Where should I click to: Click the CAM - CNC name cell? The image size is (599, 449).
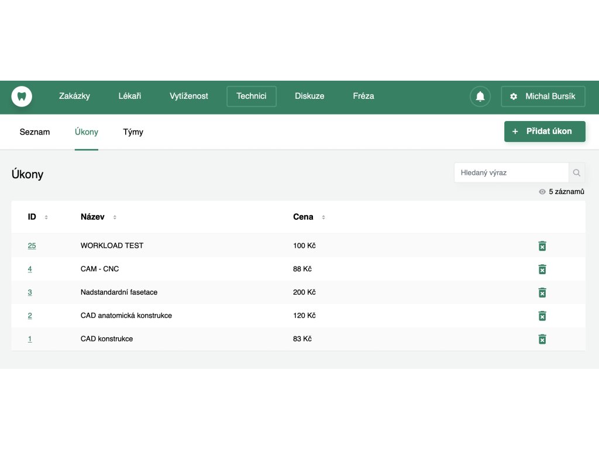(x=99, y=269)
